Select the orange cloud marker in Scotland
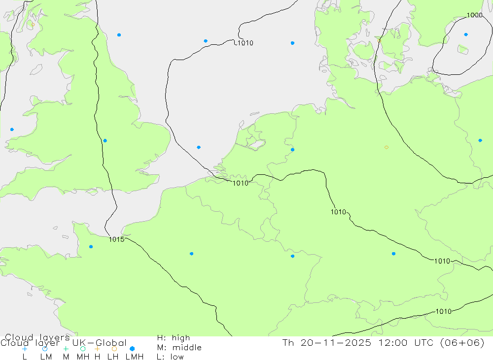493x361 pixels. click(x=33, y=25)
